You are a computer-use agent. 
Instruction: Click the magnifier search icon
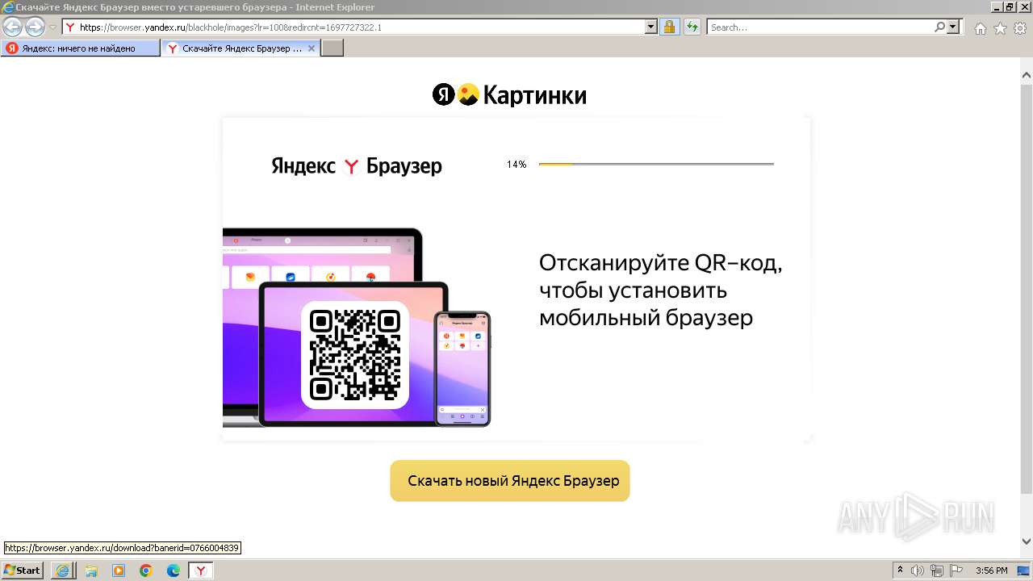pyautogui.click(x=939, y=27)
